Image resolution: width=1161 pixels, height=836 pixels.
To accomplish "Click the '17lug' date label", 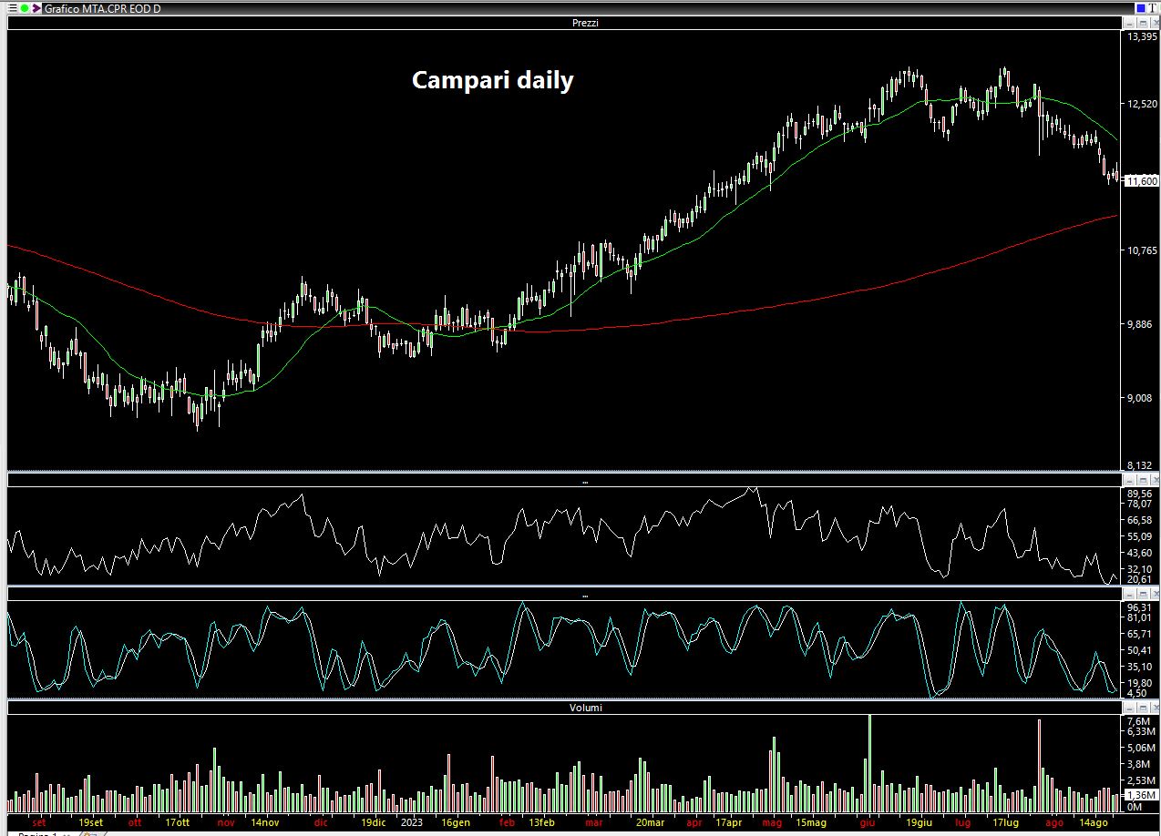I will (x=1006, y=821).
